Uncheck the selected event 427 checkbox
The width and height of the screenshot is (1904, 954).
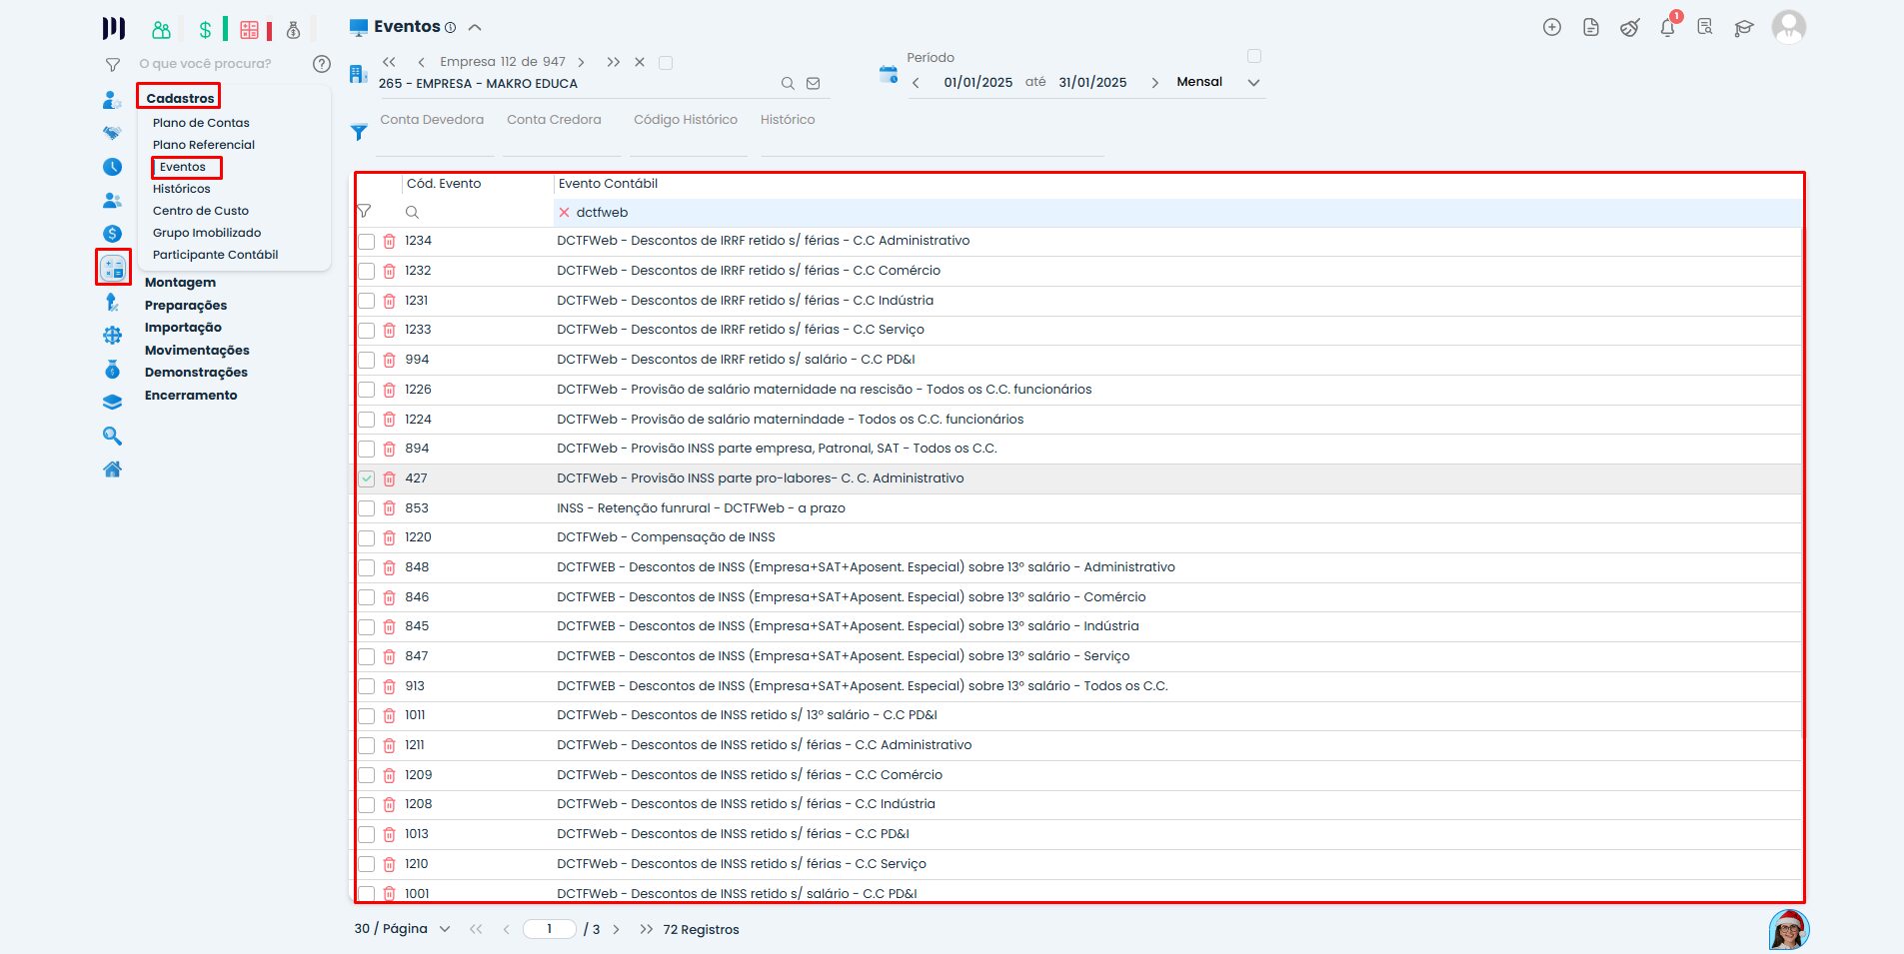[367, 478]
